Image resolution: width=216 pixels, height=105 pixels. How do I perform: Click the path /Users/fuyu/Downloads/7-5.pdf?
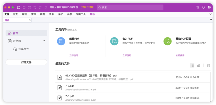tap(81, 100)
